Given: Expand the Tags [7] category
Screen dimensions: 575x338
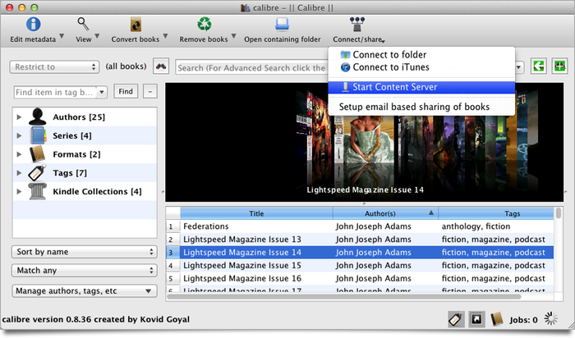Looking at the screenshot, I should 19,173.
